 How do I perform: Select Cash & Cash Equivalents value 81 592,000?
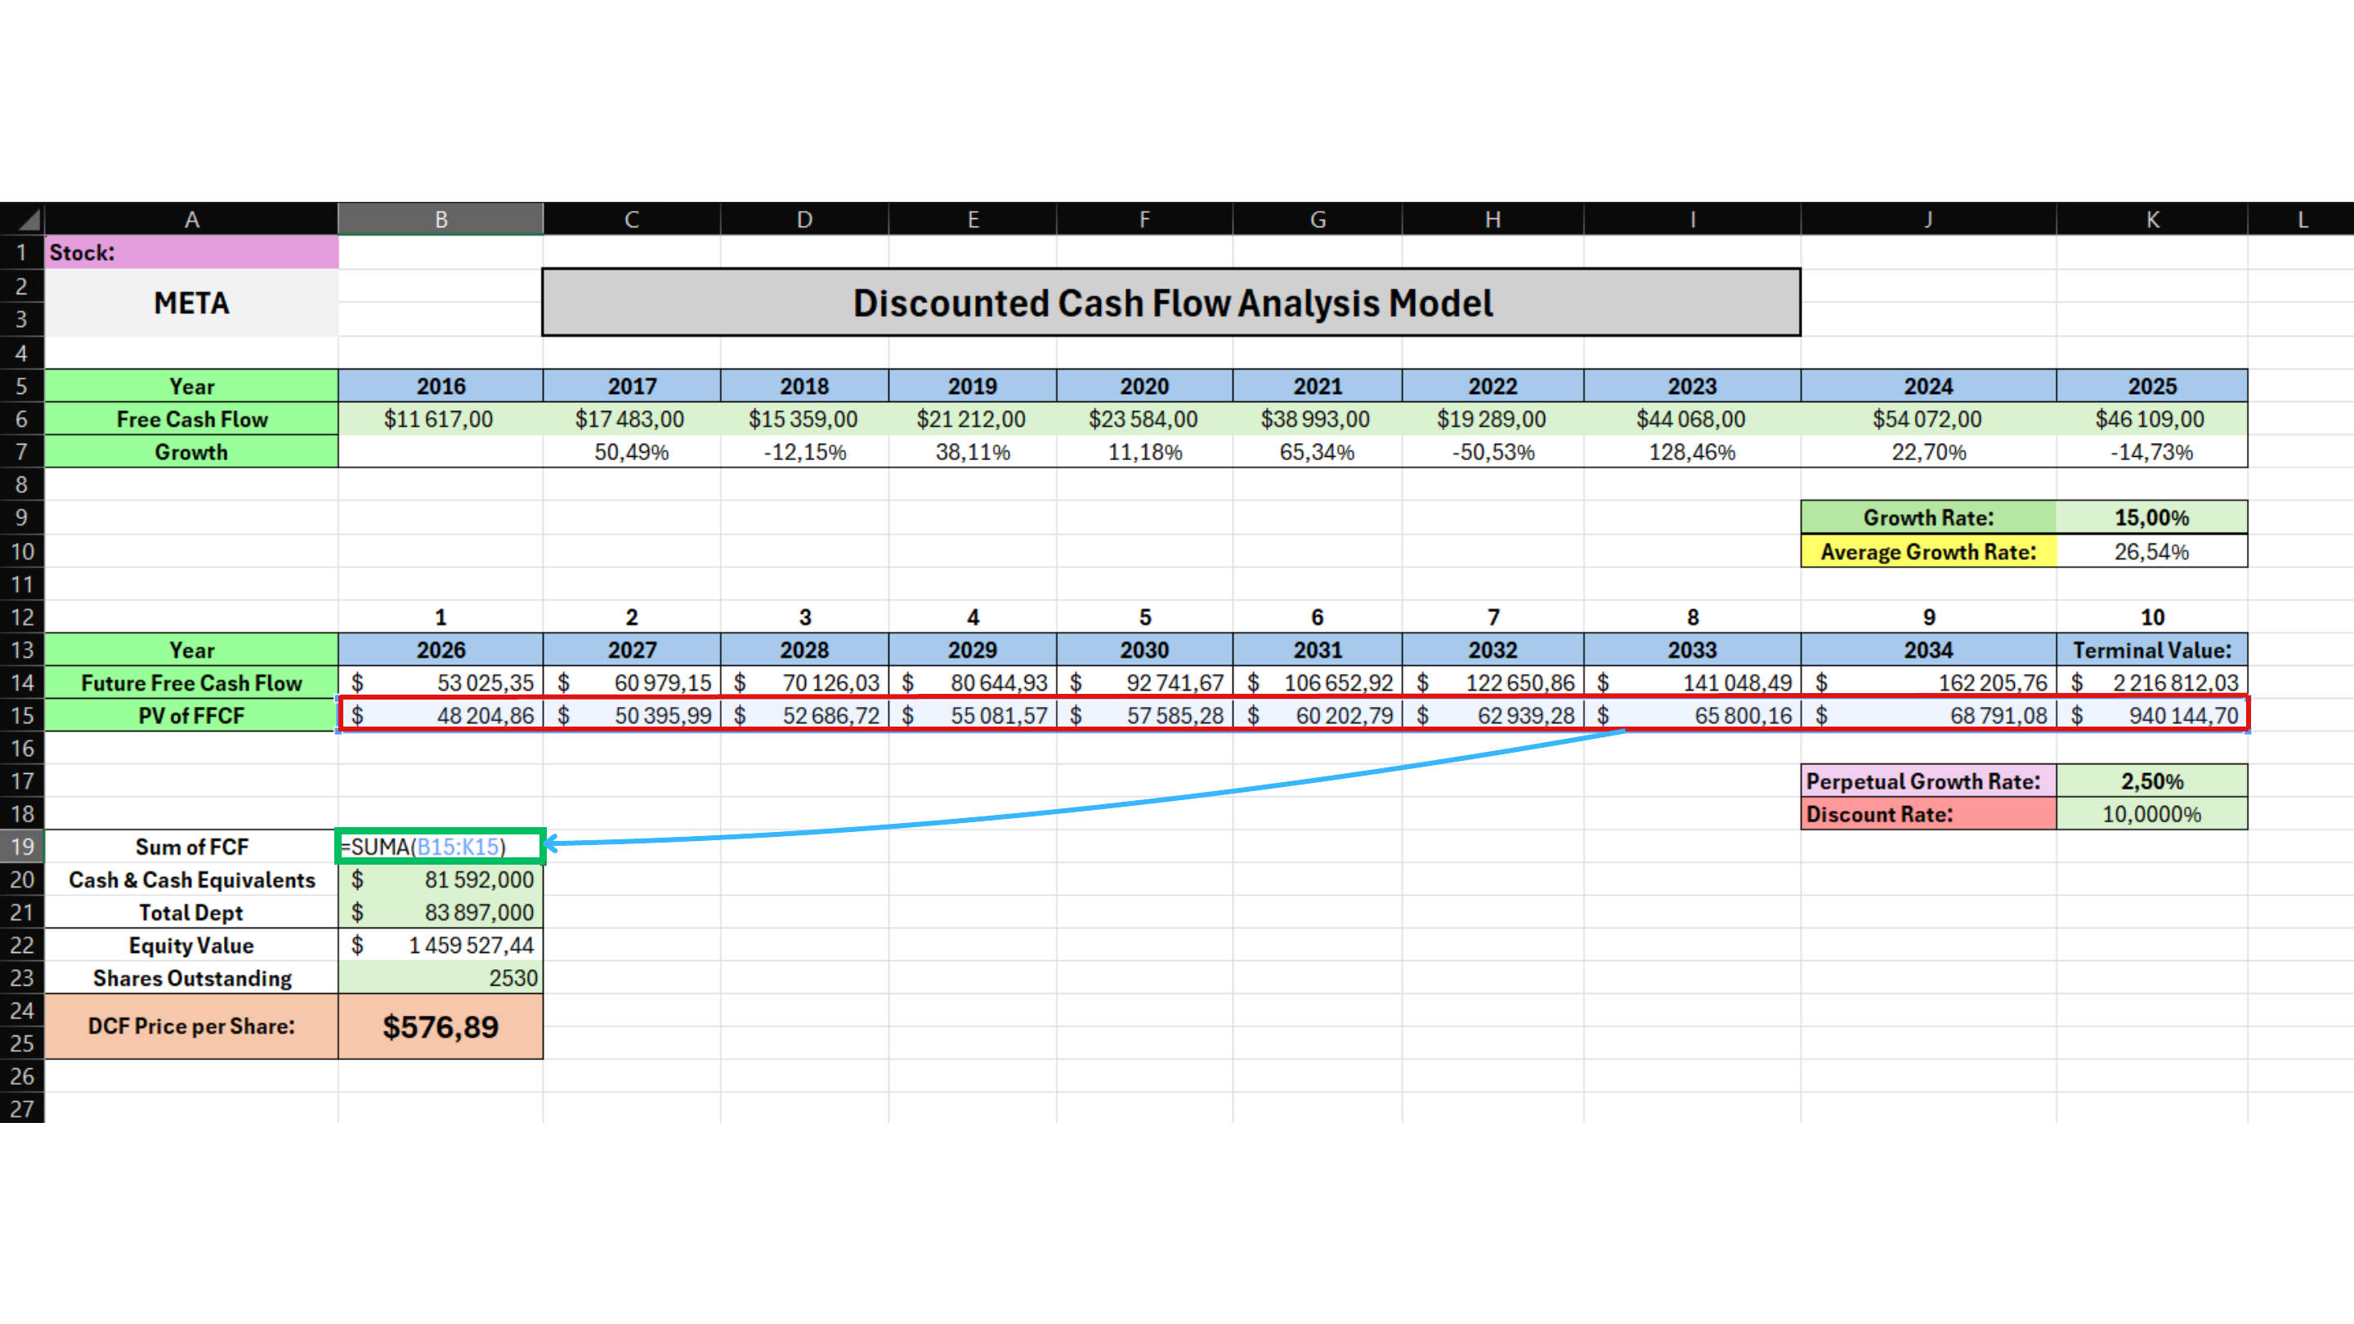441,879
